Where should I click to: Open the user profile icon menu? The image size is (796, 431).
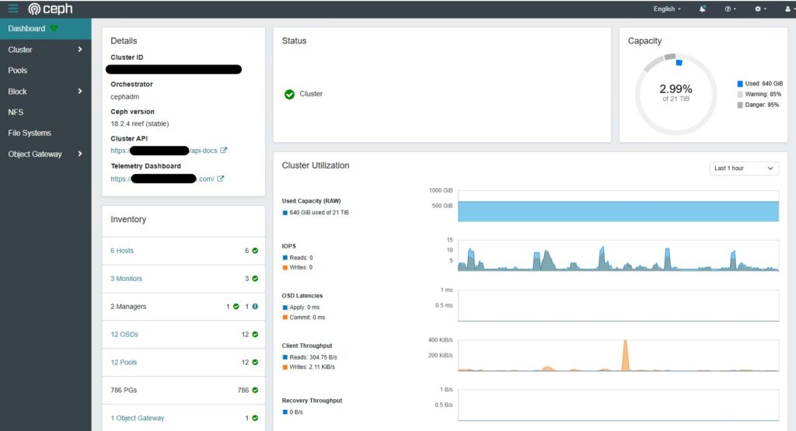pos(788,9)
